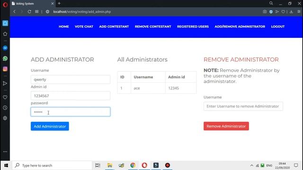This screenshot has width=303, height=170.
Task: Click the send arrow icon in address bar
Action: tap(277, 11)
